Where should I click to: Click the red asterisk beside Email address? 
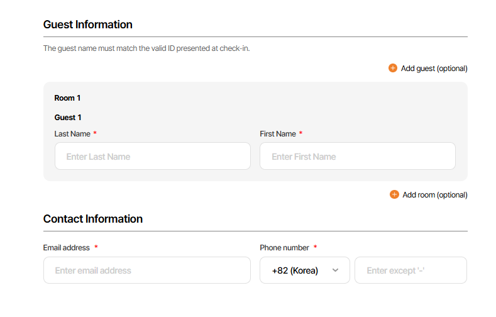coord(96,247)
